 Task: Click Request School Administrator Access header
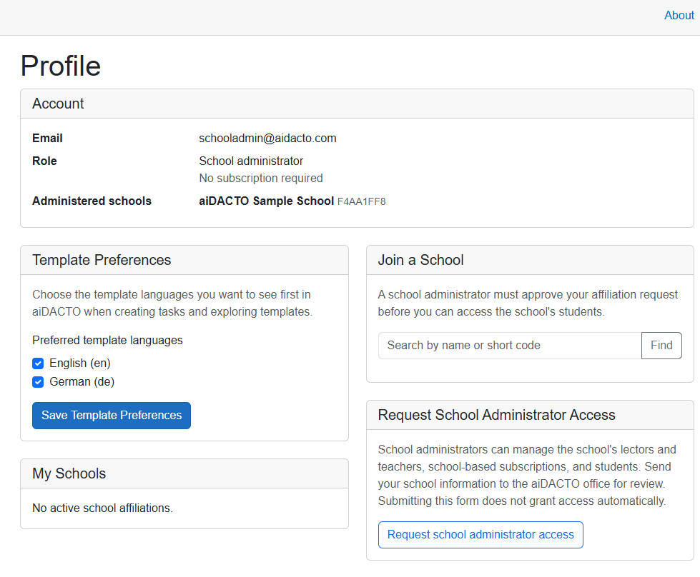pos(530,415)
